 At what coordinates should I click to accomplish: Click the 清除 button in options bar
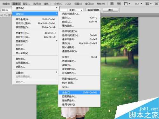[x=110, y=10]
